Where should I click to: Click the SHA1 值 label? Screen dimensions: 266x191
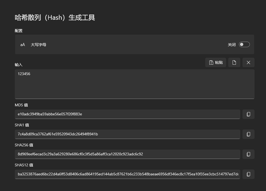point(22,125)
